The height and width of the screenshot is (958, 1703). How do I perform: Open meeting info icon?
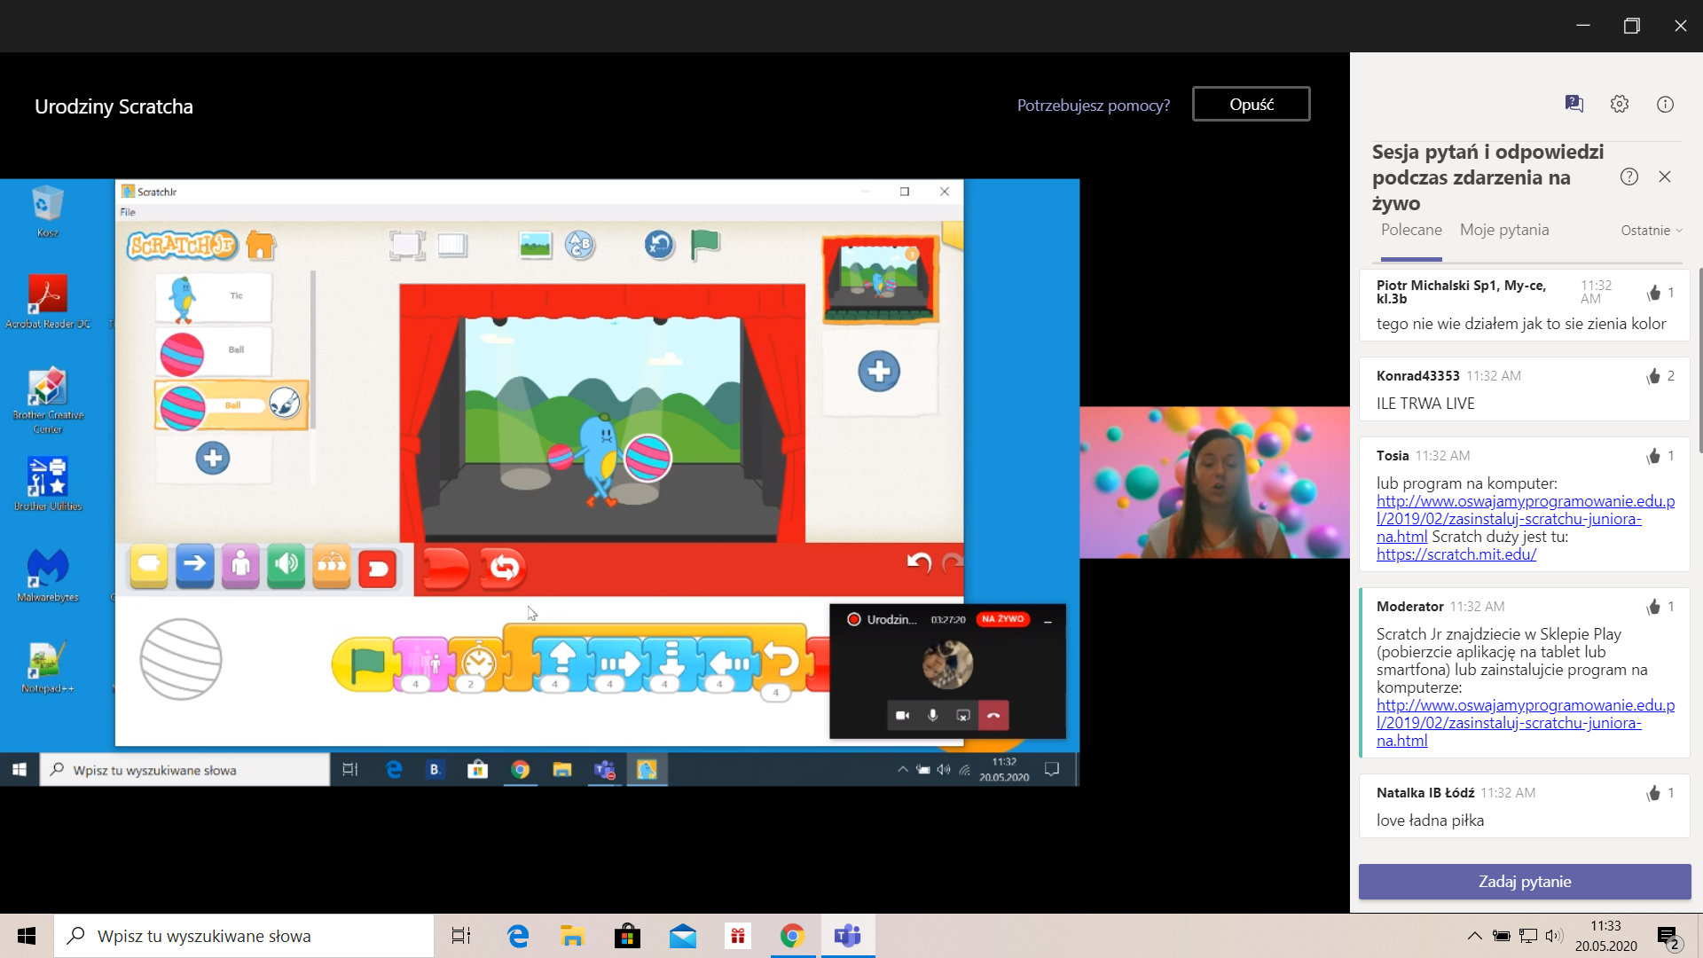(1665, 104)
